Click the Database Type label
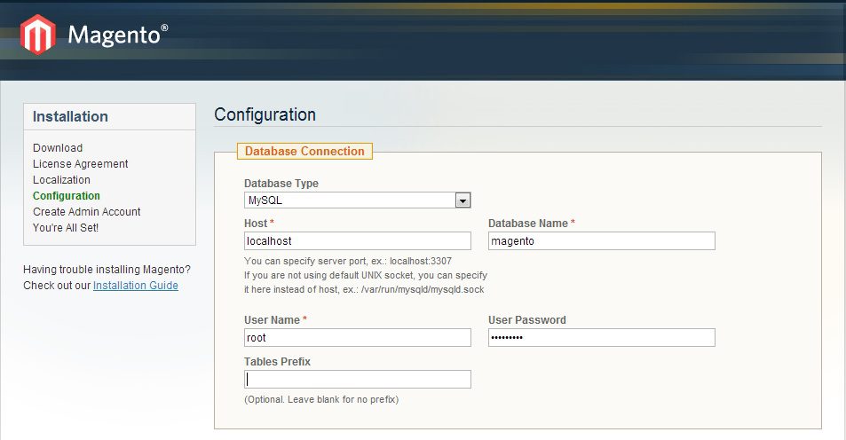 281,184
